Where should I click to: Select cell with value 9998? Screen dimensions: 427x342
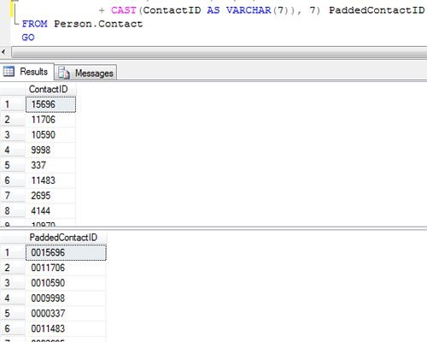(50, 150)
